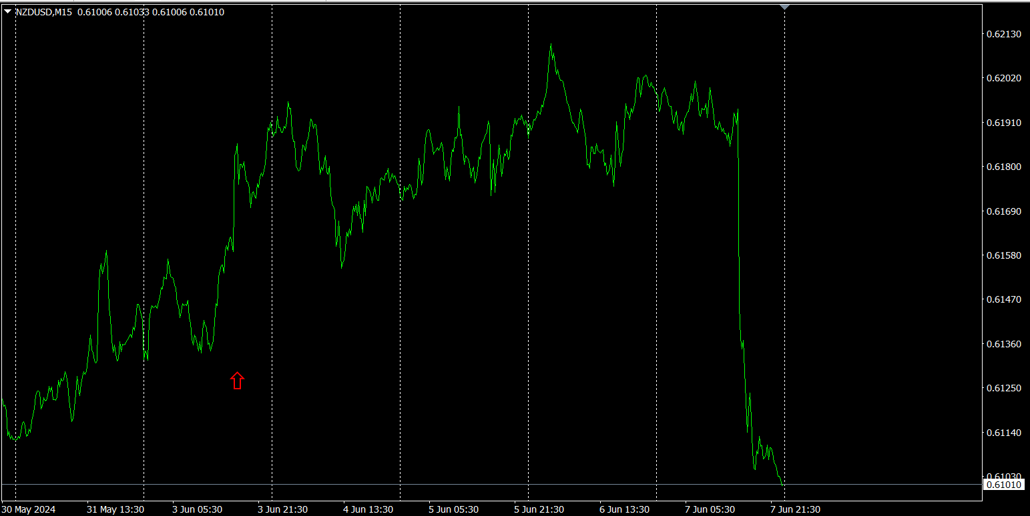The height and width of the screenshot is (516, 1030).
Task: Click the 5 Jun 21:30 time label
Action: pyautogui.click(x=539, y=509)
